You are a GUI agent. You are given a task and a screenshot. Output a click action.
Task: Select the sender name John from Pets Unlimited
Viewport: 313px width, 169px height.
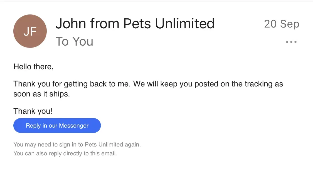pos(135,24)
